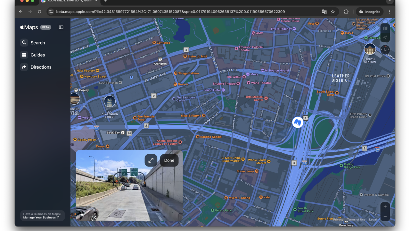The image size is (410, 231).
Task: Select the First Priority Credit Union pin
Action: tap(370, 115)
